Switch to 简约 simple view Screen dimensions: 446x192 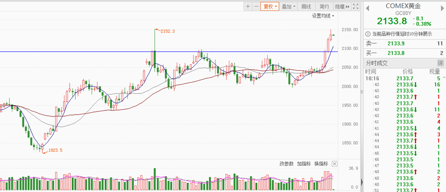324,7
